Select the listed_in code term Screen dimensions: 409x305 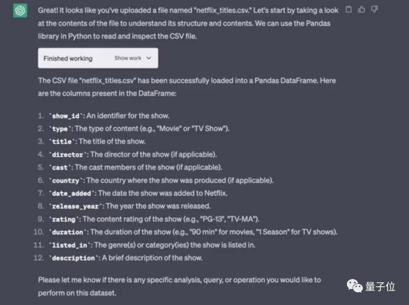(70, 245)
